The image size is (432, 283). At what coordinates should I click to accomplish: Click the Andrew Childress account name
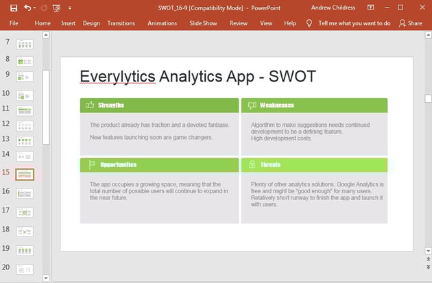[x=332, y=8]
